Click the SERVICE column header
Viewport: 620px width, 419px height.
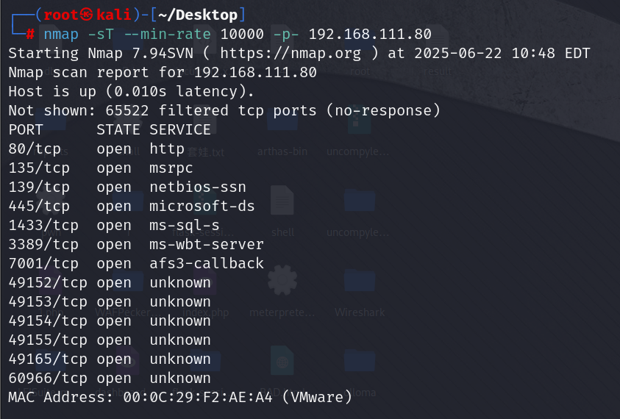(180, 129)
